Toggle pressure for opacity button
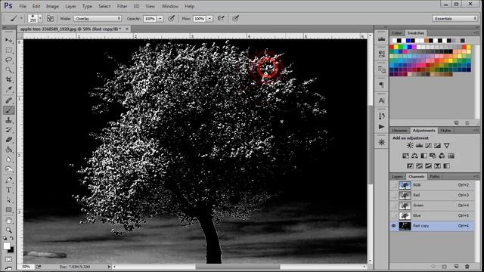Screen dimensions: 484x272 [x=172, y=18]
